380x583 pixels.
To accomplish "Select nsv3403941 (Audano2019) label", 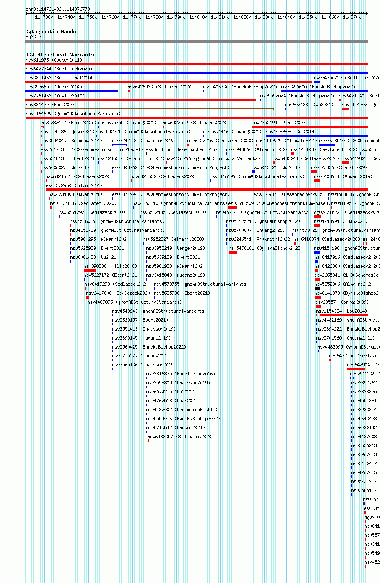I will click(x=343, y=176).
